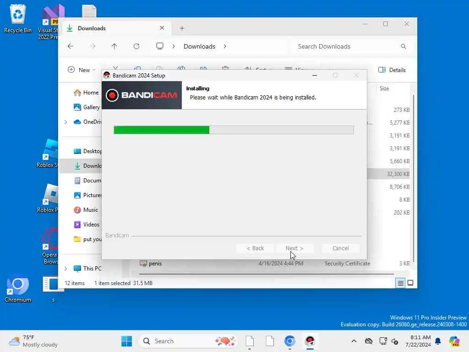The height and width of the screenshot is (352, 469).
Task: Open Videos folder in sidebar
Action: point(87,225)
